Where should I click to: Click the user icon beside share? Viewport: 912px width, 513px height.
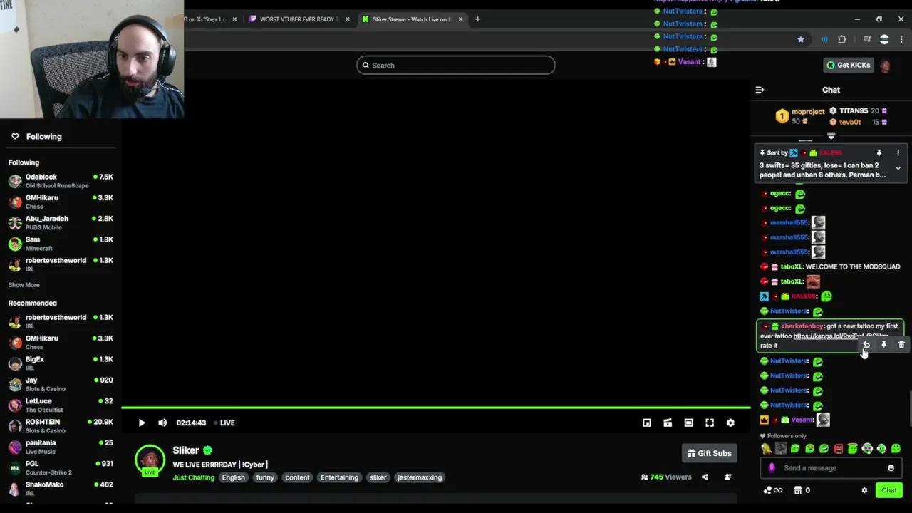point(727,477)
